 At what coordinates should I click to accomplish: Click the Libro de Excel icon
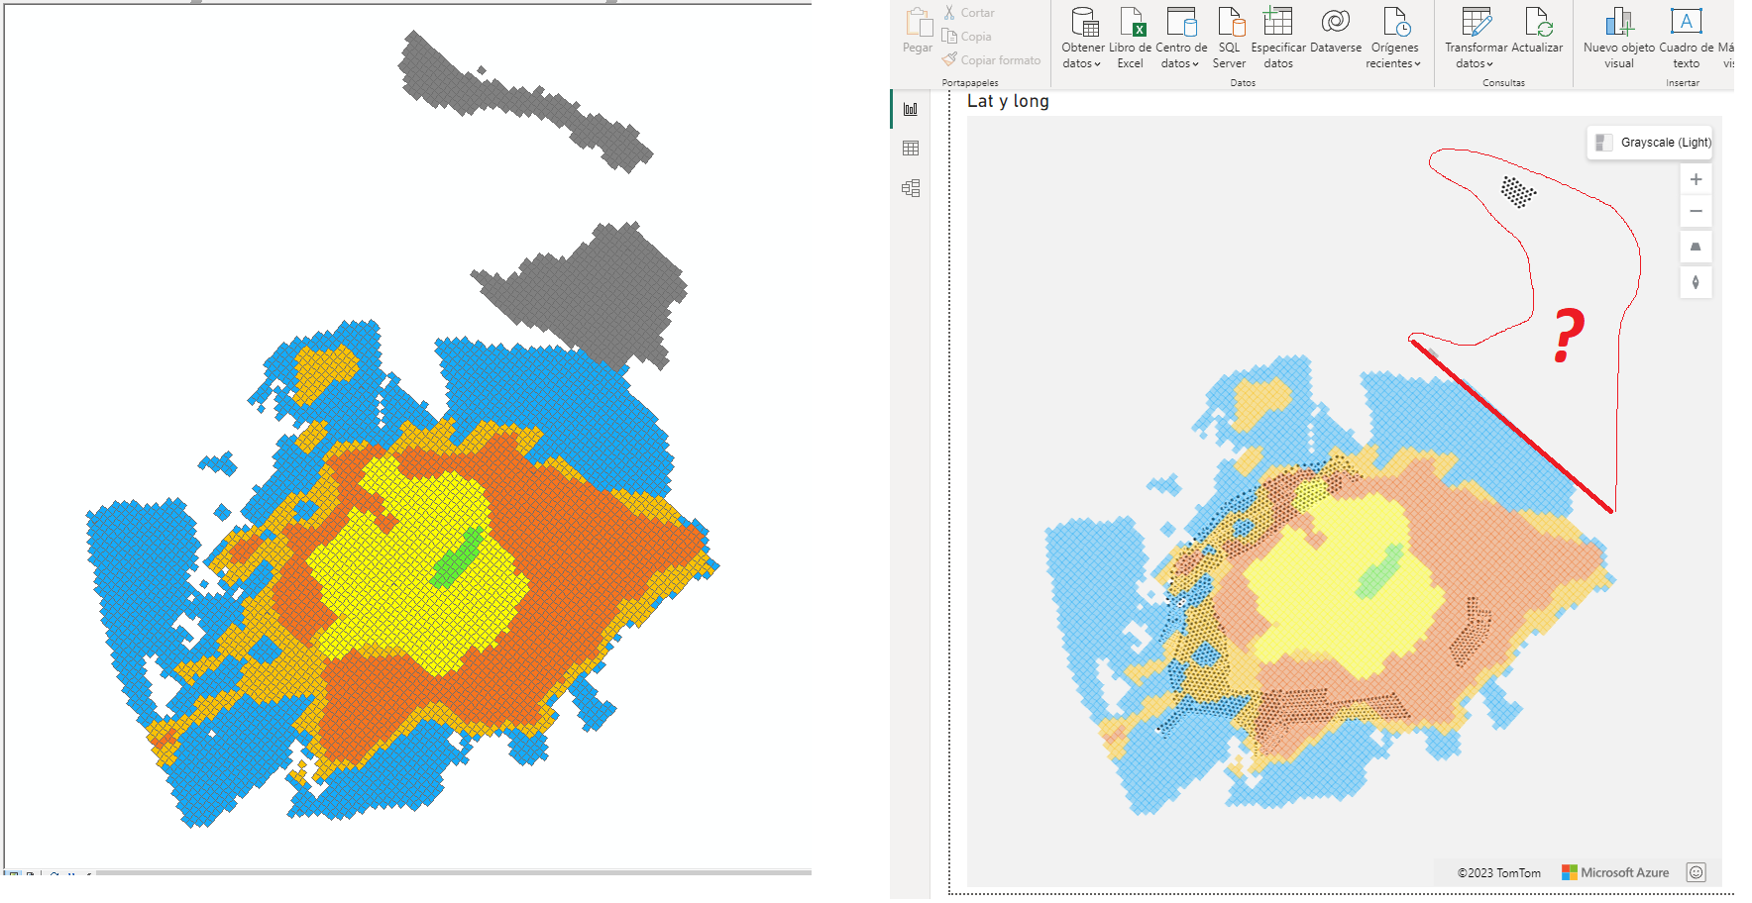coord(1132,21)
